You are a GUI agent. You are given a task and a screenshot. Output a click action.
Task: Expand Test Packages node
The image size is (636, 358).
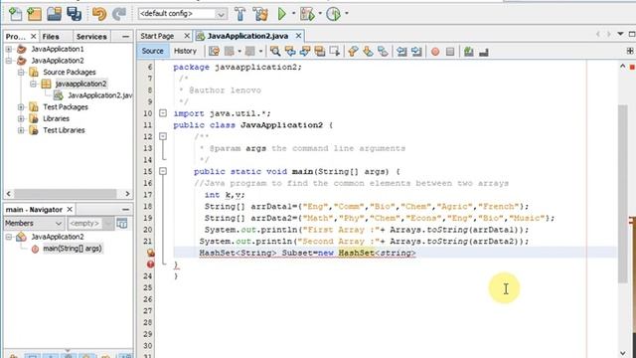pyautogui.click(x=21, y=107)
